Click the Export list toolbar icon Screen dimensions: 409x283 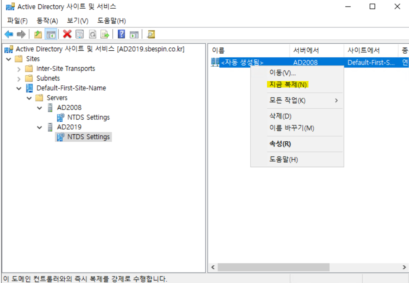click(x=105, y=34)
